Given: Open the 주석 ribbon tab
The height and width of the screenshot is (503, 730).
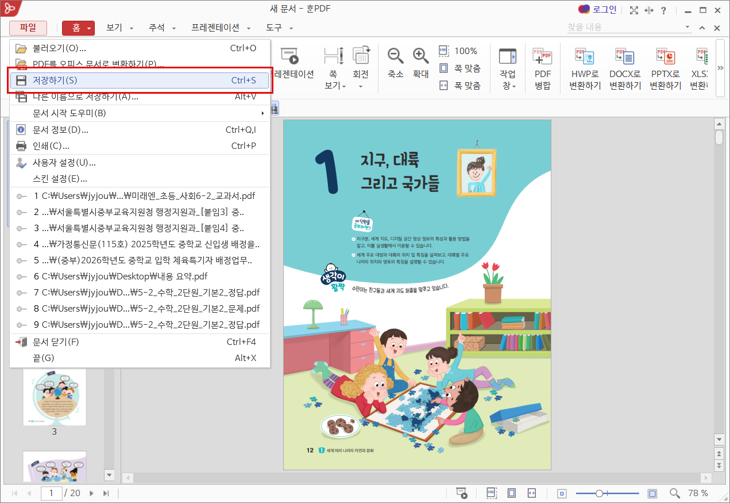Looking at the screenshot, I should pos(157,28).
